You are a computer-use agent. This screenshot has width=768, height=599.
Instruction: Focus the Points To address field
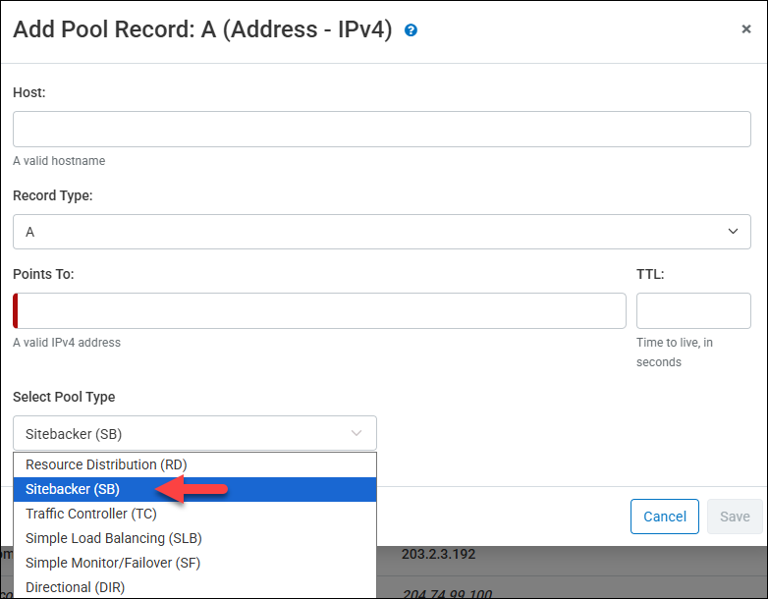coord(322,310)
